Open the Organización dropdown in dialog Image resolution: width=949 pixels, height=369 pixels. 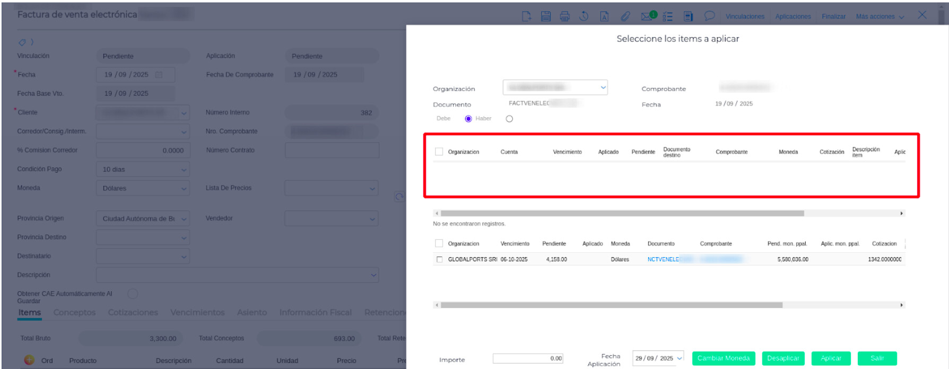tap(555, 87)
